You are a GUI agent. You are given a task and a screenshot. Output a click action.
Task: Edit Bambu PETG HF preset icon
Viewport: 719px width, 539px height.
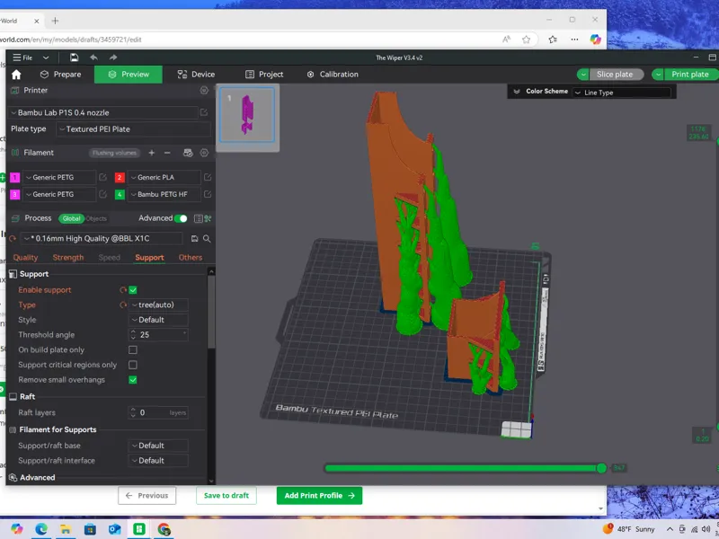tap(208, 194)
